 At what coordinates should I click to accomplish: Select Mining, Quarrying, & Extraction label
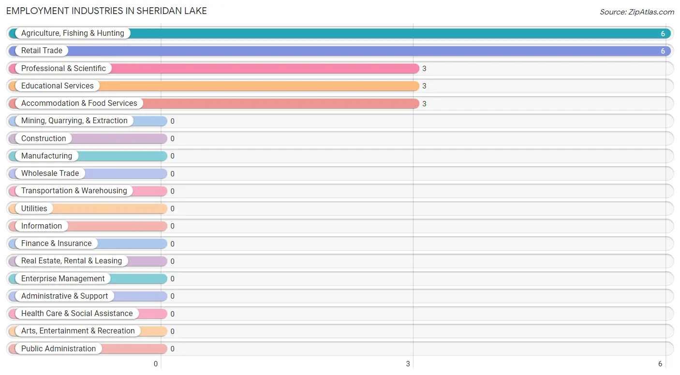coord(74,121)
